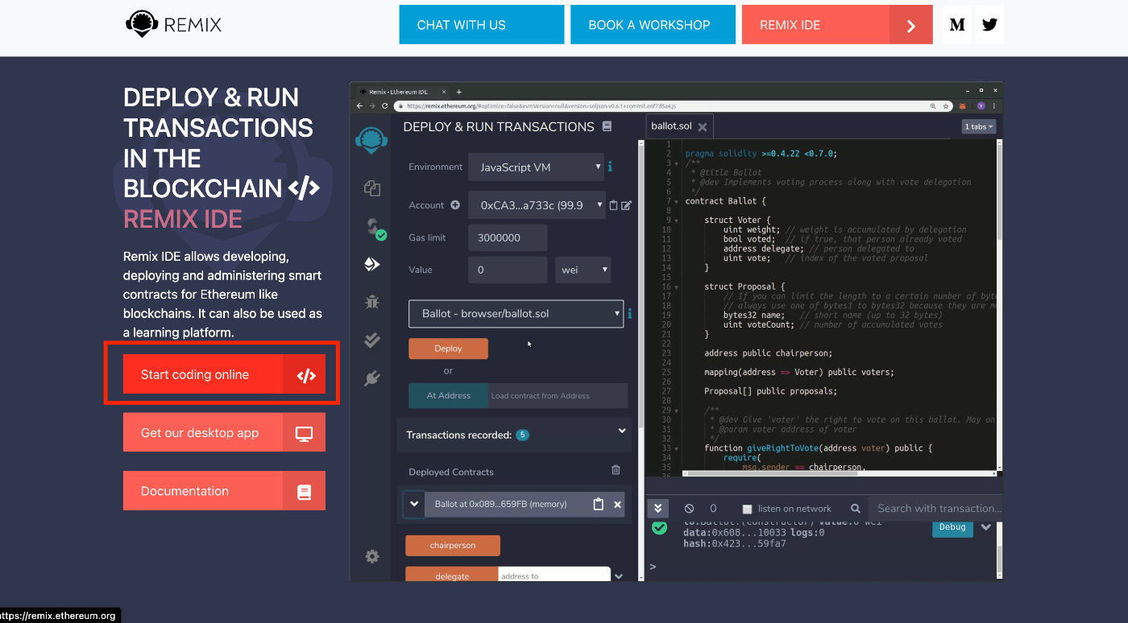Expand the delegate function parameters chevron
Image resolution: width=1128 pixels, height=623 pixels.
pos(618,576)
